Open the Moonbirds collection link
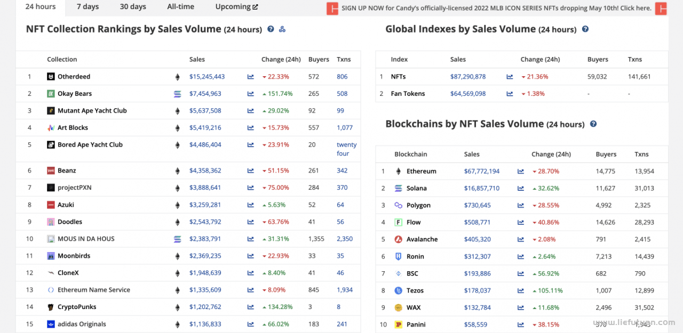Image resolution: width=683 pixels, height=333 pixels. (x=74, y=256)
